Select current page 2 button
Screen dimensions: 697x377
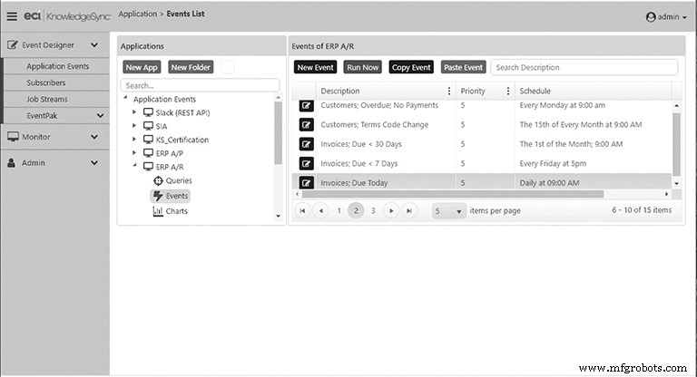click(x=356, y=211)
